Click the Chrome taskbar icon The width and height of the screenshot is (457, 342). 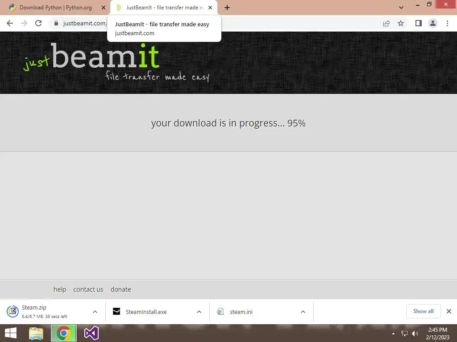click(x=64, y=333)
